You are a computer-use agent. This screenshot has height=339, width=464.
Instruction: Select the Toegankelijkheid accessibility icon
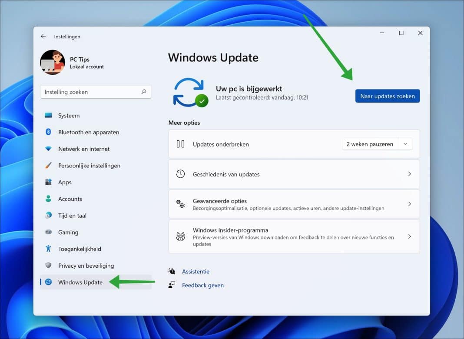click(49, 249)
